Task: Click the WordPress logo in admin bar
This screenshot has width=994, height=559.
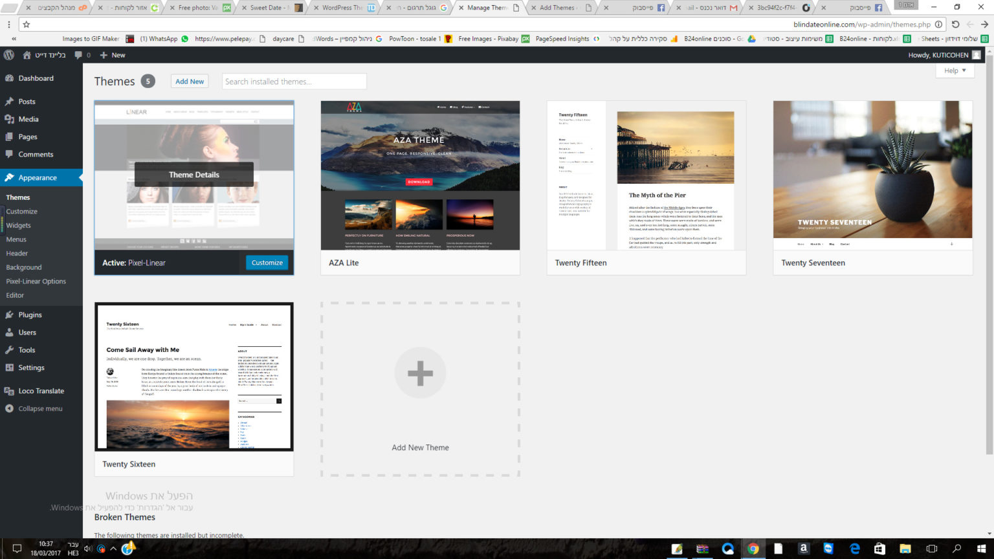Action: pos(9,55)
